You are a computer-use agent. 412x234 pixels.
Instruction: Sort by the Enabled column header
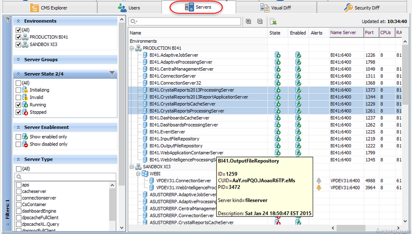(x=298, y=33)
